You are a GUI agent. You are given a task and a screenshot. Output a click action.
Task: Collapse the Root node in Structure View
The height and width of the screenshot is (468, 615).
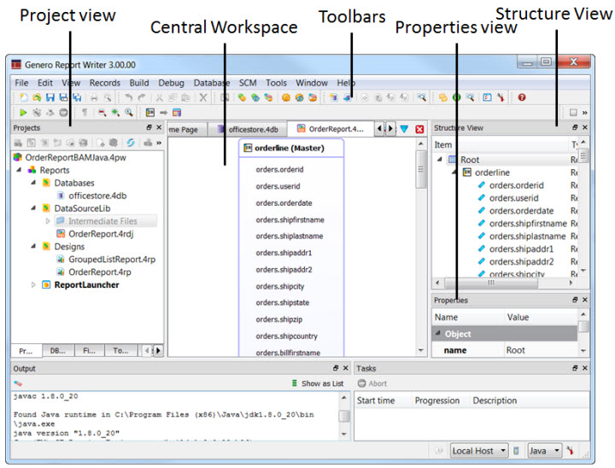pyautogui.click(x=440, y=159)
